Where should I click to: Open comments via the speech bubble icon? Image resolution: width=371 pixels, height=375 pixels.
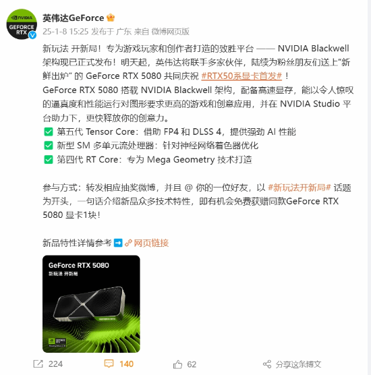[x=109, y=364]
